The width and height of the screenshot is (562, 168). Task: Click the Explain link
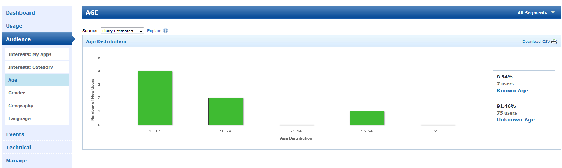[x=154, y=31]
